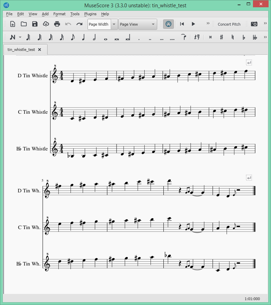Toggle note input mode N icon

12,37
